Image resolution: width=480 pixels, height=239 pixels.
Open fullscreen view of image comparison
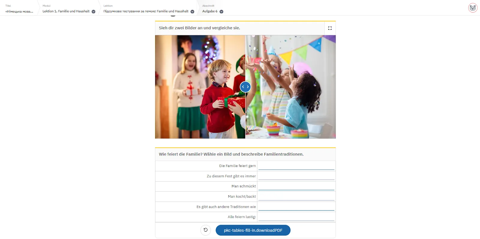pyautogui.click(x=330, y=28)
